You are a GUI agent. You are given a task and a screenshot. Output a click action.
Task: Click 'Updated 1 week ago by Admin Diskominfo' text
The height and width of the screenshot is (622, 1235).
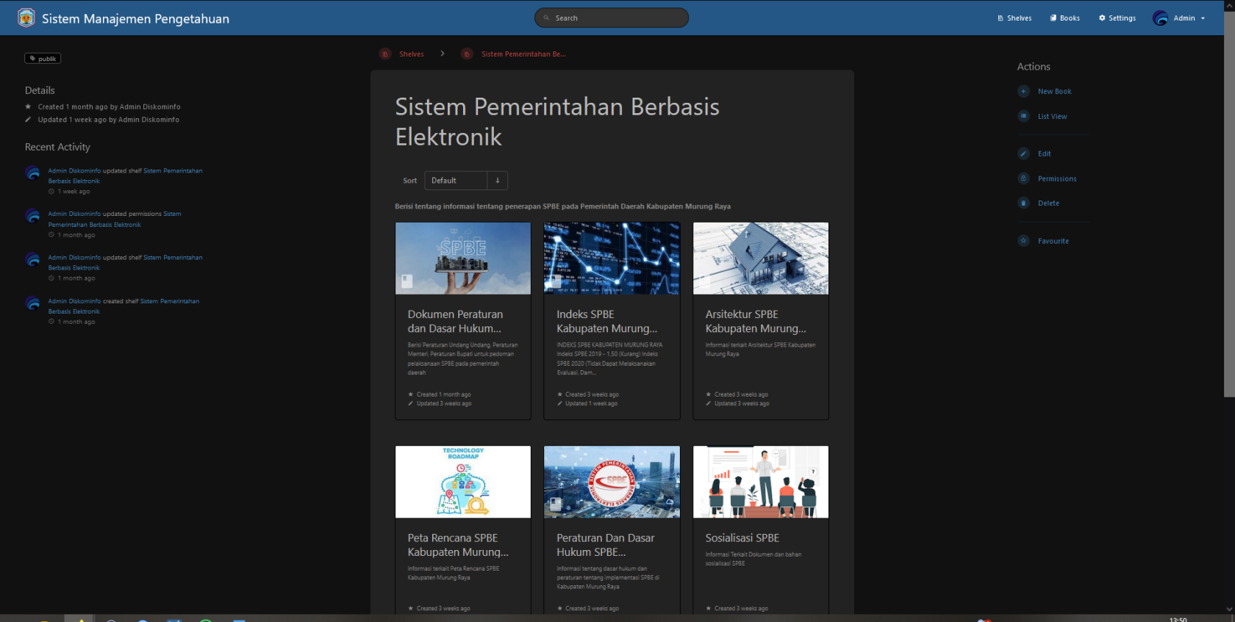click(108, 120)
